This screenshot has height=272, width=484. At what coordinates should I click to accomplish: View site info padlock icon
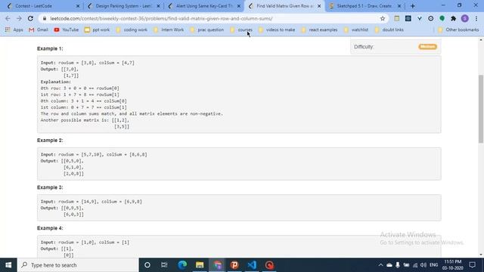click(x=45, y=18)
